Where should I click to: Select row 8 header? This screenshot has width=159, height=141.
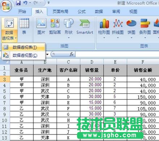click(x=5, y=109)
